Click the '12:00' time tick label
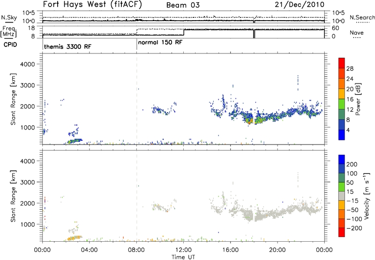This screenshot has height=260, width=375. click(x=183, y=250)
